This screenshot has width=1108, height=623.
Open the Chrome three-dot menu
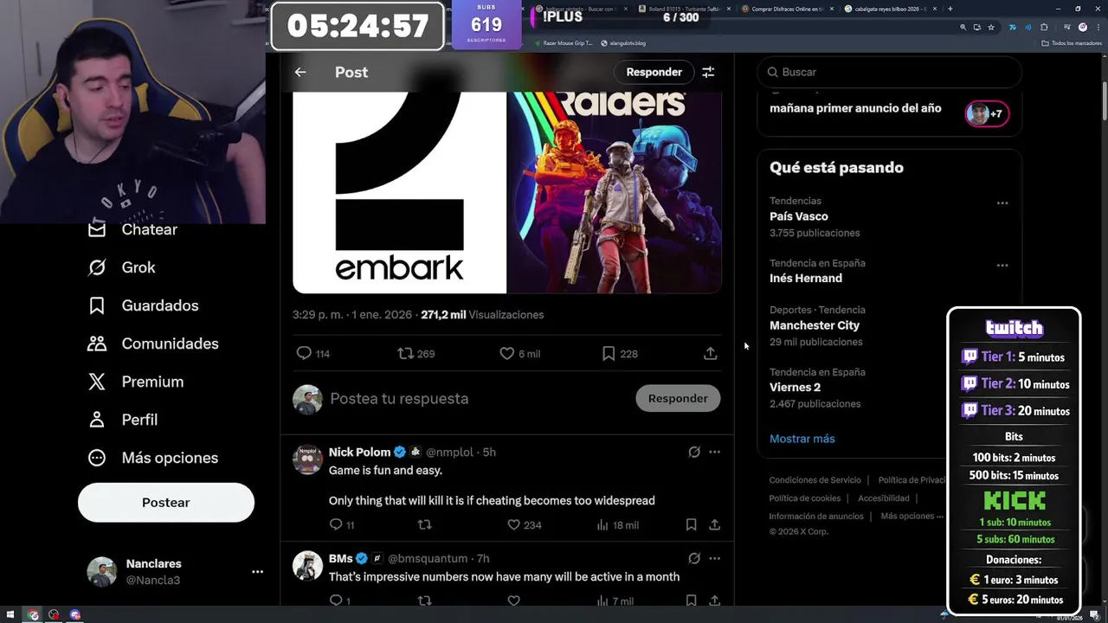1097,27
